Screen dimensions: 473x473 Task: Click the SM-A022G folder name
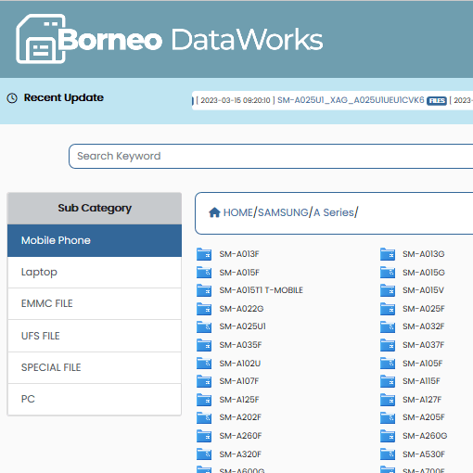[x=241, y=309]
